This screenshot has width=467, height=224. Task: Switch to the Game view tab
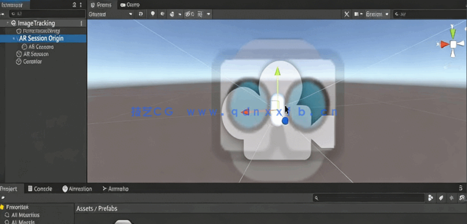129,5
